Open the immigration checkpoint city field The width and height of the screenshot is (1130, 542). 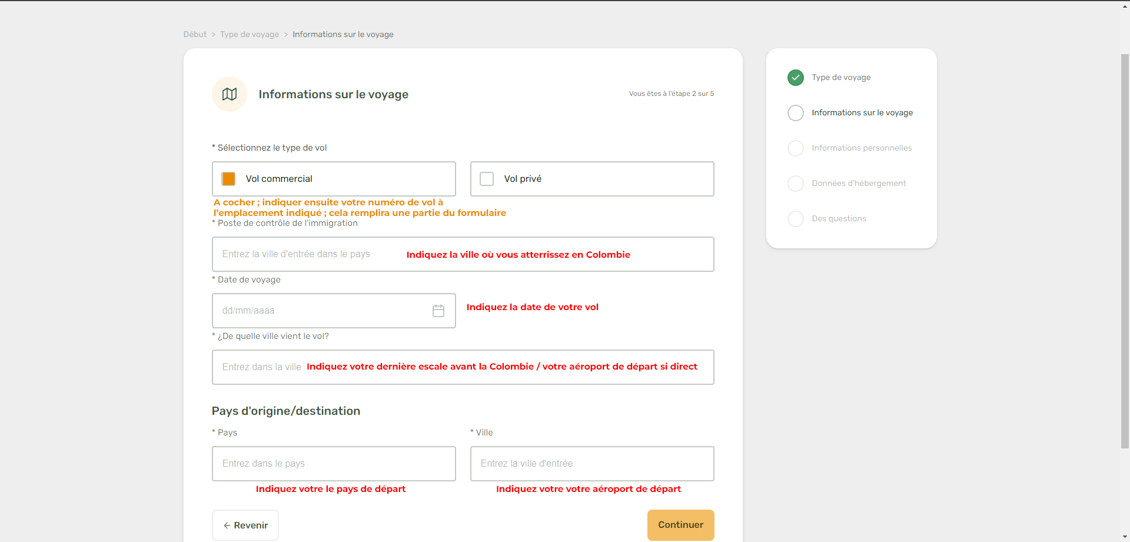(306, 254)
